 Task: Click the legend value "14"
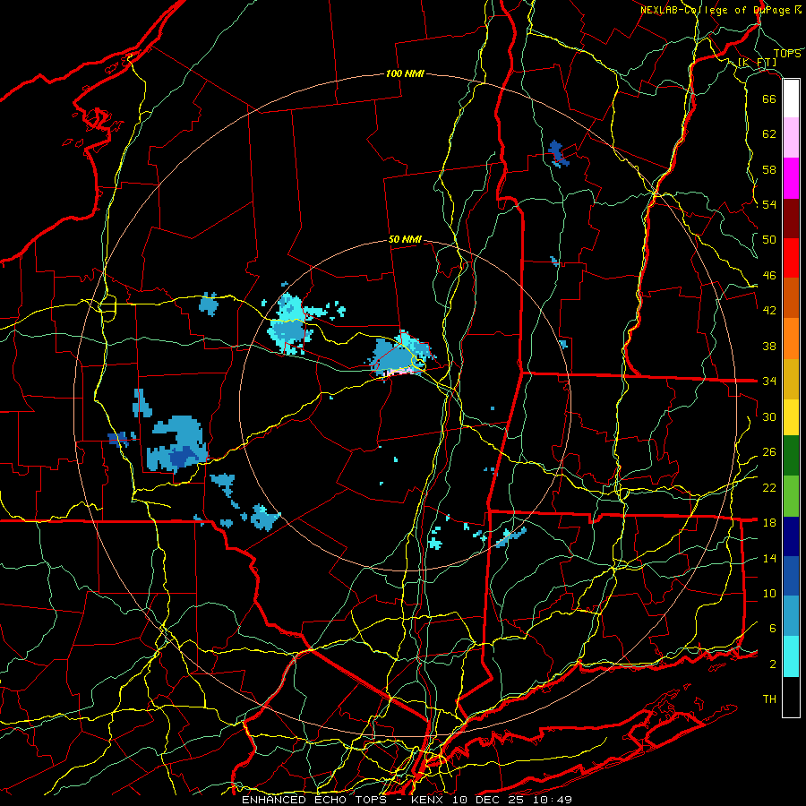769,558
